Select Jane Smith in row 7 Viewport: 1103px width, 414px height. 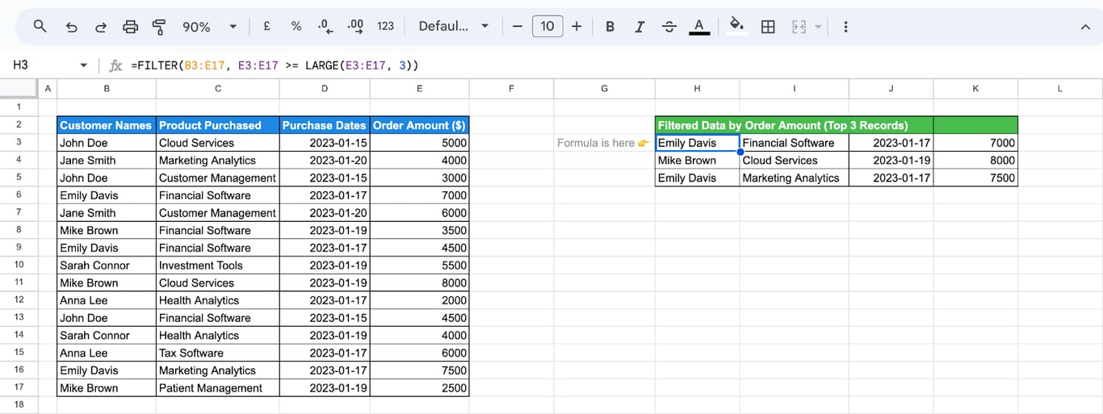pos(107,213)
